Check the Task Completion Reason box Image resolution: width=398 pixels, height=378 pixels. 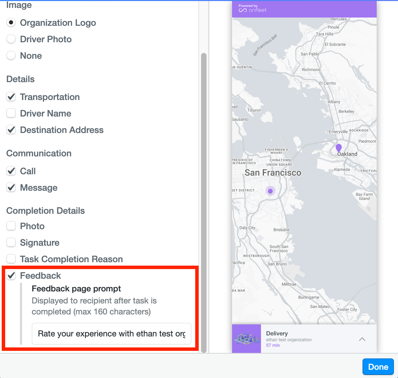pyautogui.click(x=11, y=259)
